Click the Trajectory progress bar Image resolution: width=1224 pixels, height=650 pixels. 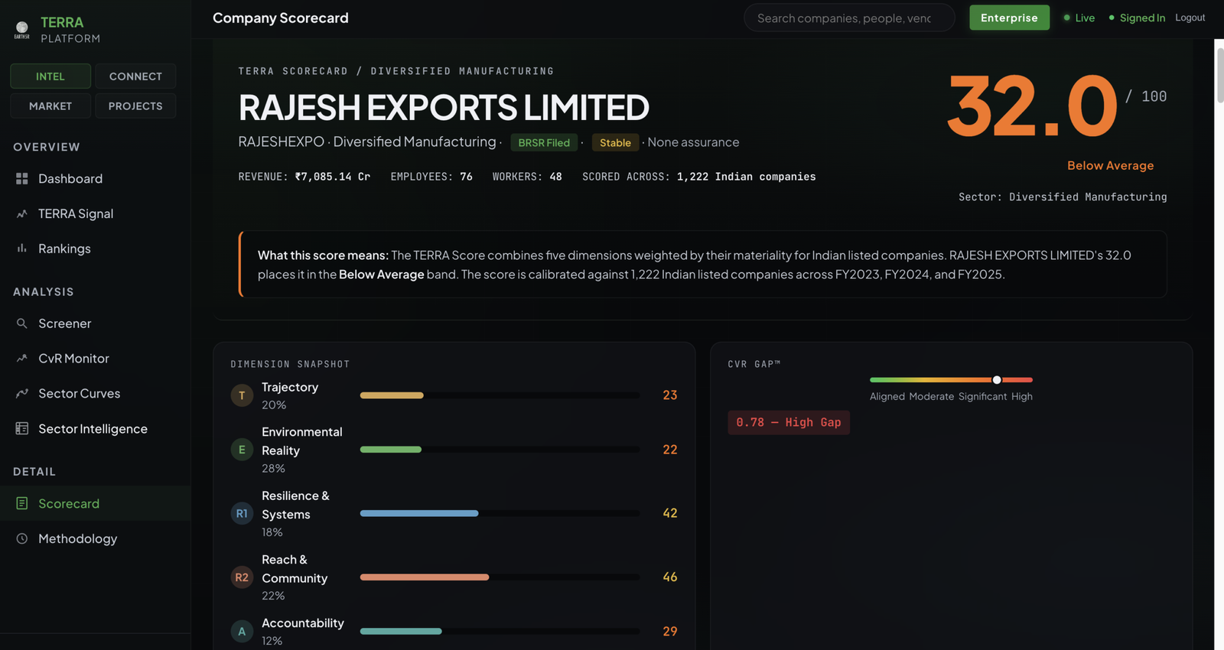(x=500, y=395)
